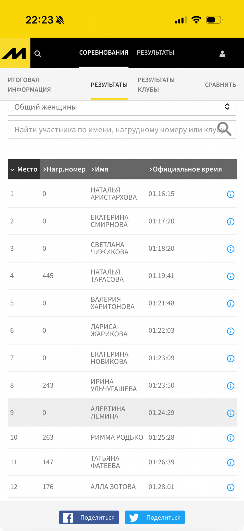Share via Twitter Поделиться button
The height and width of the screenshot is (531, 244).
[x=155, y=517]
